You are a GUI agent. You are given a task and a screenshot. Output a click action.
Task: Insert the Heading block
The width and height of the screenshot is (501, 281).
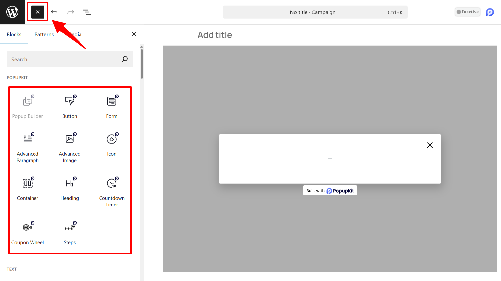(70, 189)
